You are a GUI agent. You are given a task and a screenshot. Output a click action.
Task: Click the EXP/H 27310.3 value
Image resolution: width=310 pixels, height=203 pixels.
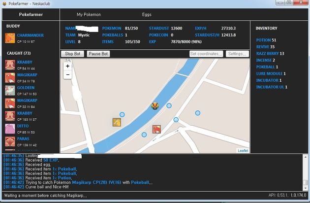click(x=228, y=28)
